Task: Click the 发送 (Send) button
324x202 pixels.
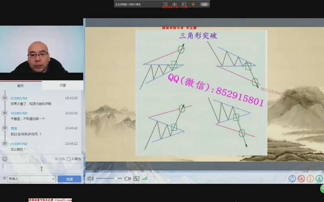Action: (69, 179)
